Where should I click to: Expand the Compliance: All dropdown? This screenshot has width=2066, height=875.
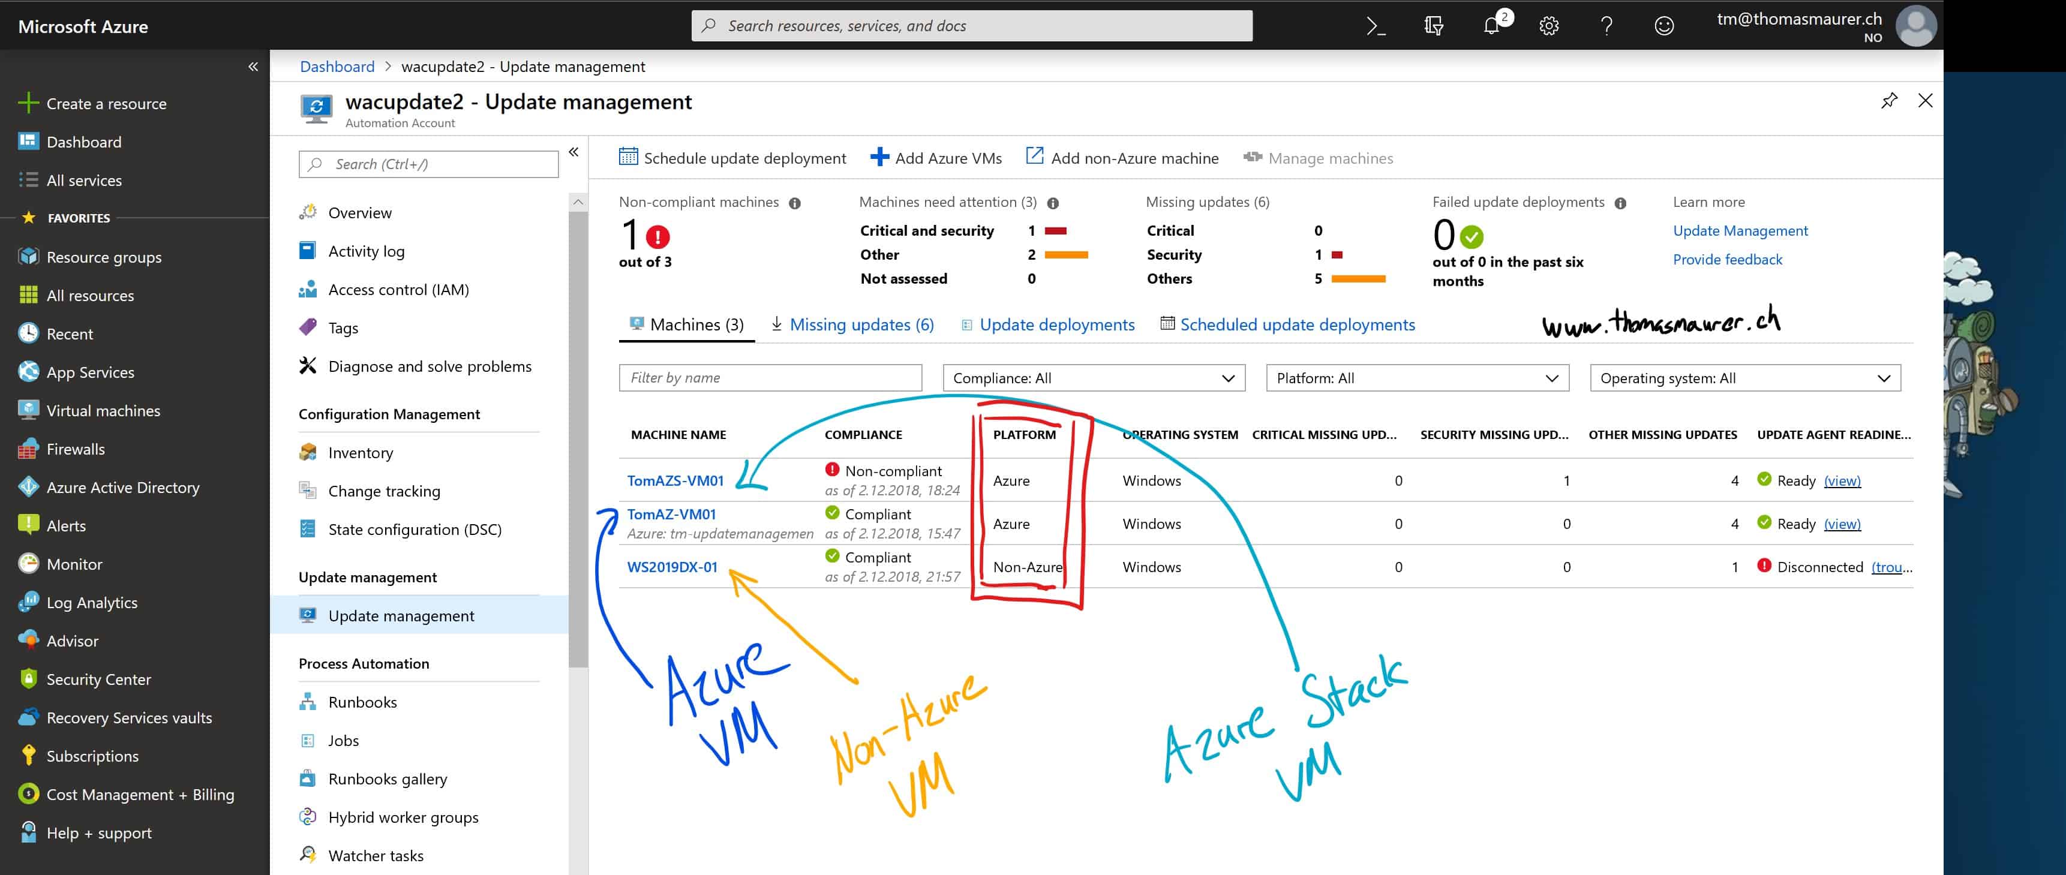tap(1094, 378)
